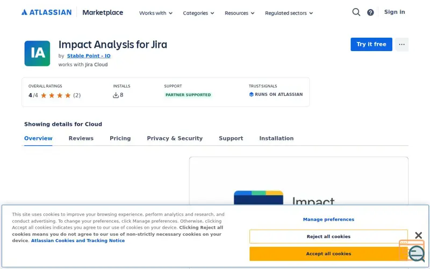This screenshot has width=430, height=269.
Task: Click the Try it free button
Action: (371, 45)
